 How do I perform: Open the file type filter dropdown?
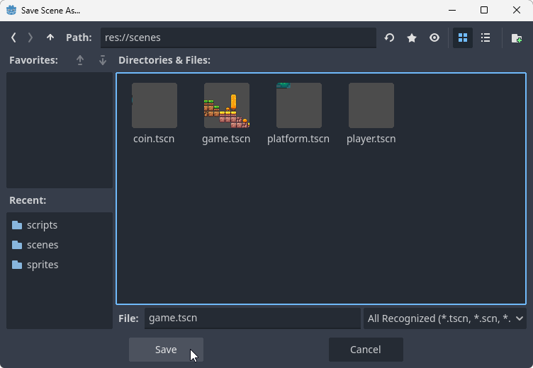point(444,318)
